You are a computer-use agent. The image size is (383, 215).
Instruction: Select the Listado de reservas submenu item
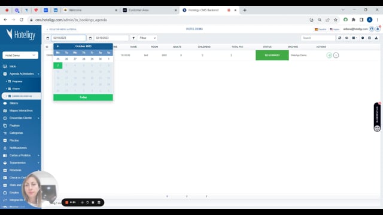[x=22, y=96]
